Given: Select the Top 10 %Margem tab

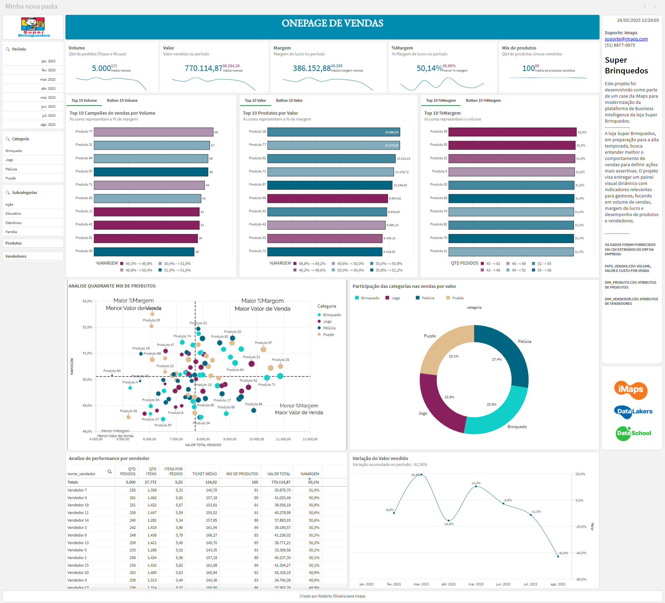Looking at the screenshot, I should pyautogui.click(x=441, y=100).
